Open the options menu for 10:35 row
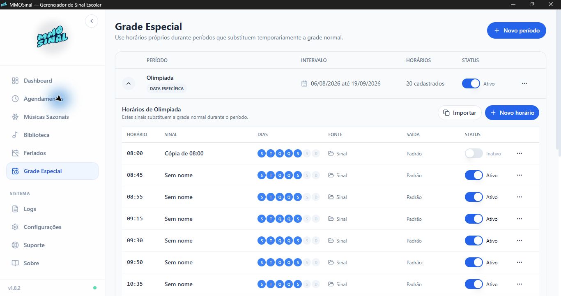Image resolution: width=561 pixels, height=296 pixels. (520, 284)
